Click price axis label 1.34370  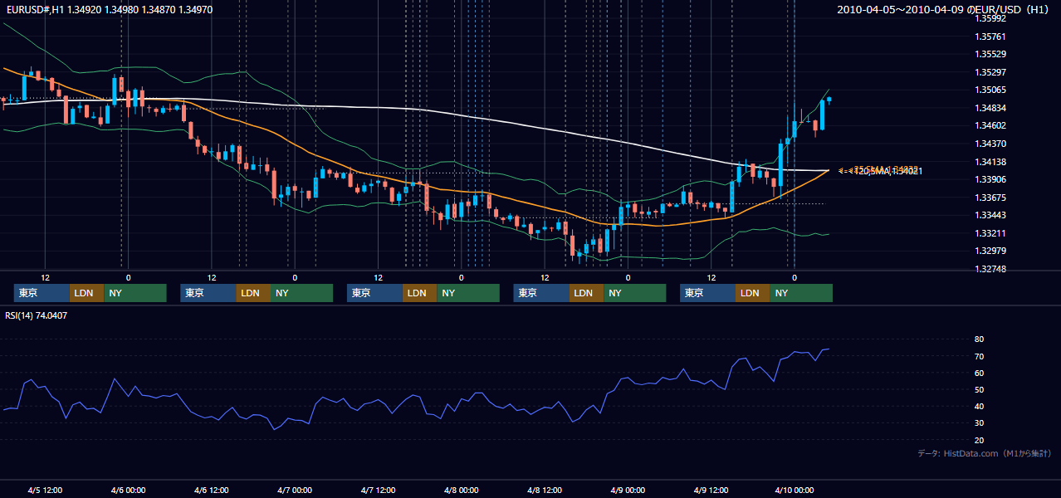[992, 144]
